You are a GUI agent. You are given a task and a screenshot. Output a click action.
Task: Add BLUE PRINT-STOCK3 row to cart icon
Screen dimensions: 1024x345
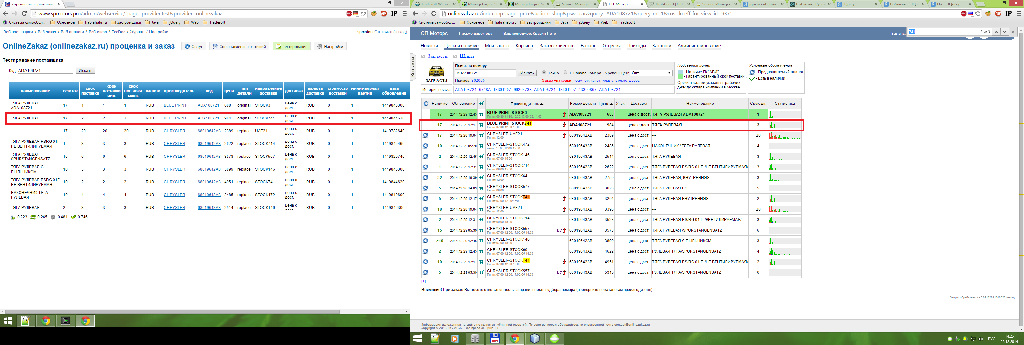[481, 114]
